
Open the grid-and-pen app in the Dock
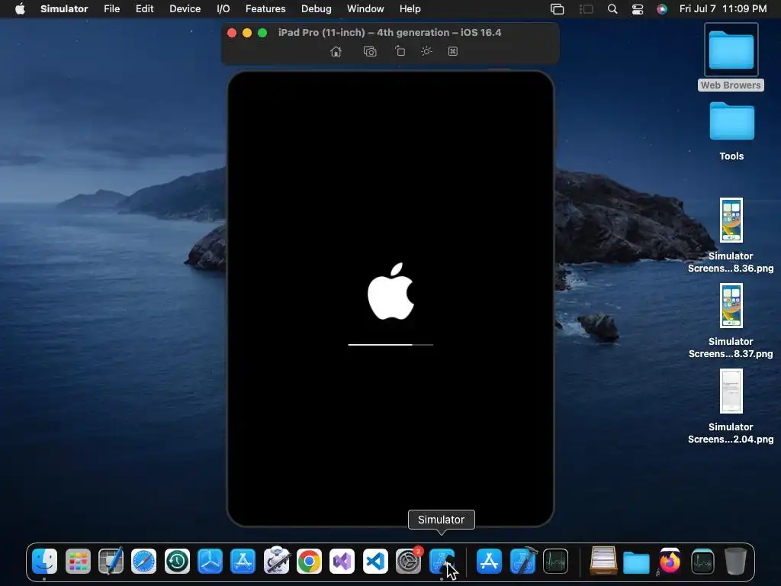click(x=111, y=562)
